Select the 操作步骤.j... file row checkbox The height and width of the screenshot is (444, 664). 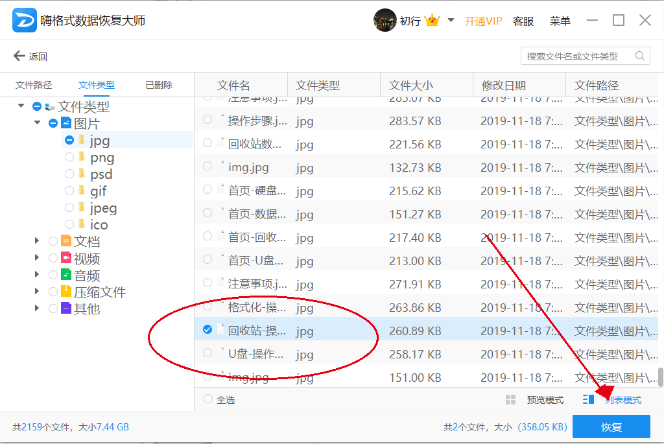[207, 120]
